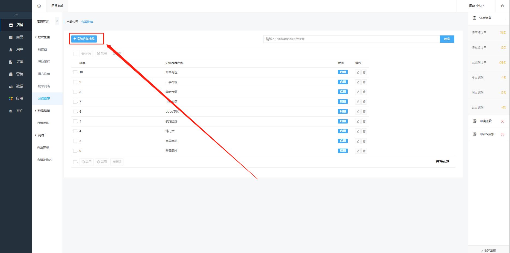
Task: Toggle the 启用 status badge for 数码配件
Action: point(343,151)
